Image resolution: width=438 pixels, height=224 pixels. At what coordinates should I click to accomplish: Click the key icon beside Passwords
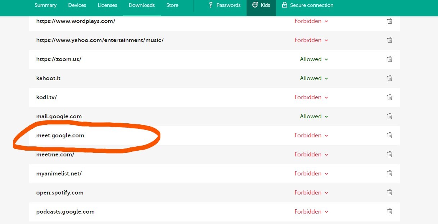[x=211, y=5]
